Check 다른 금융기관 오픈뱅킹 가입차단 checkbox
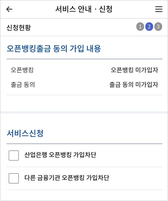The width and height of the screenshot is (168, 201). click(x=14, y=178)
